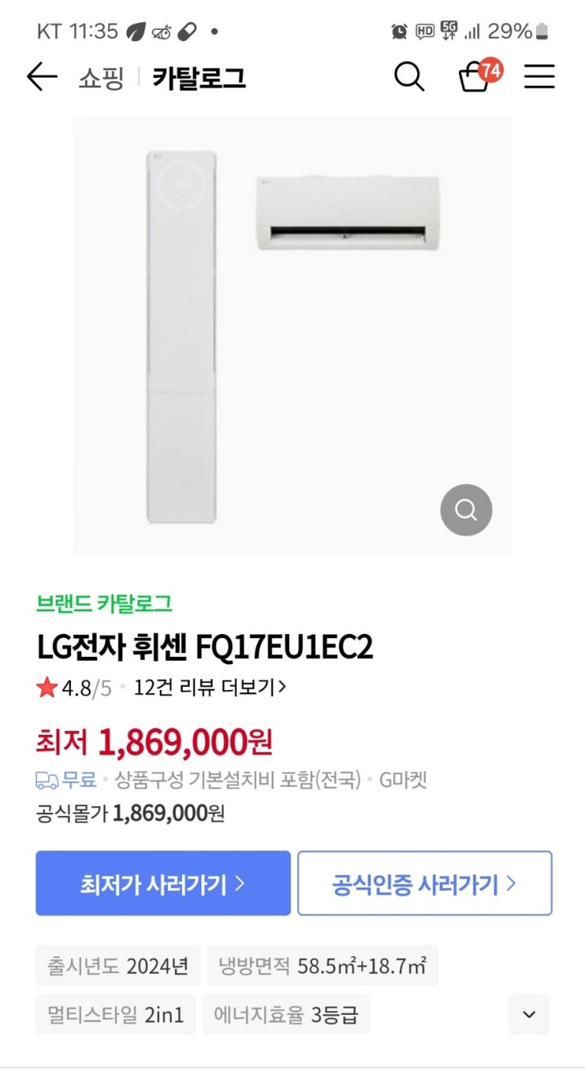Select the 출시년도 2024년 spec tag
This screenshot has width=585, height=1070.
click(x=118, y=965)
